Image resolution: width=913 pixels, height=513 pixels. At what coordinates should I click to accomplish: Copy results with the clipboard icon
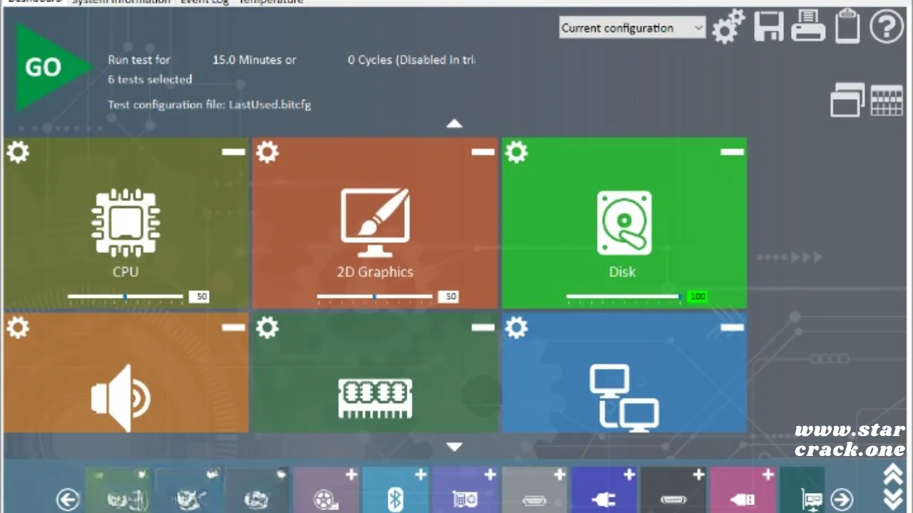click(847, 26)
